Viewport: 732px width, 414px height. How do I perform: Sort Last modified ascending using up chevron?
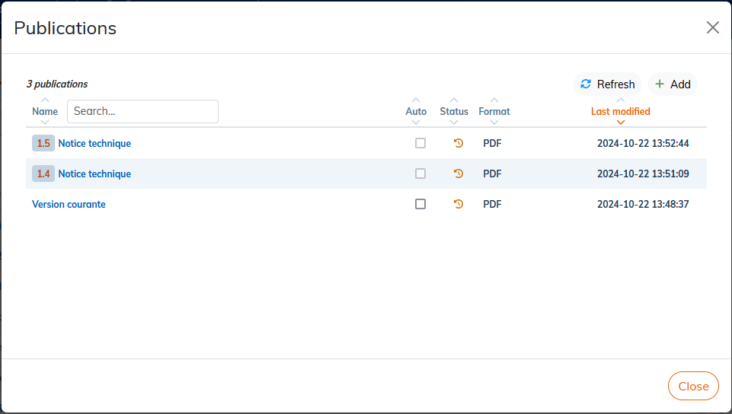click(x=621, y=100)
